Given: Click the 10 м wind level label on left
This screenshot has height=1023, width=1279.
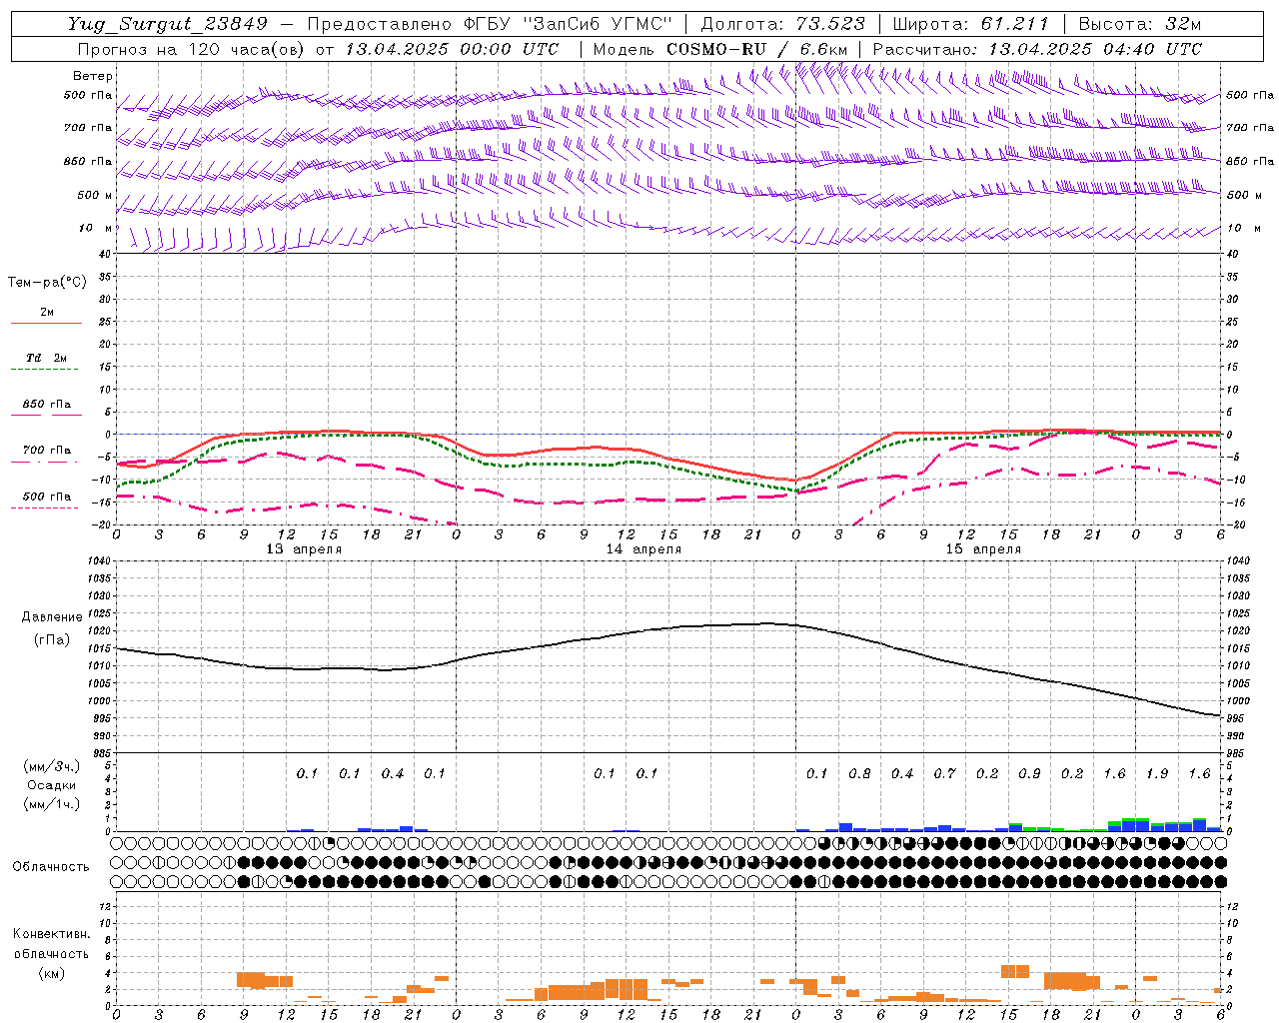Looking at the screenshot, I should click(x=97, y=228).
